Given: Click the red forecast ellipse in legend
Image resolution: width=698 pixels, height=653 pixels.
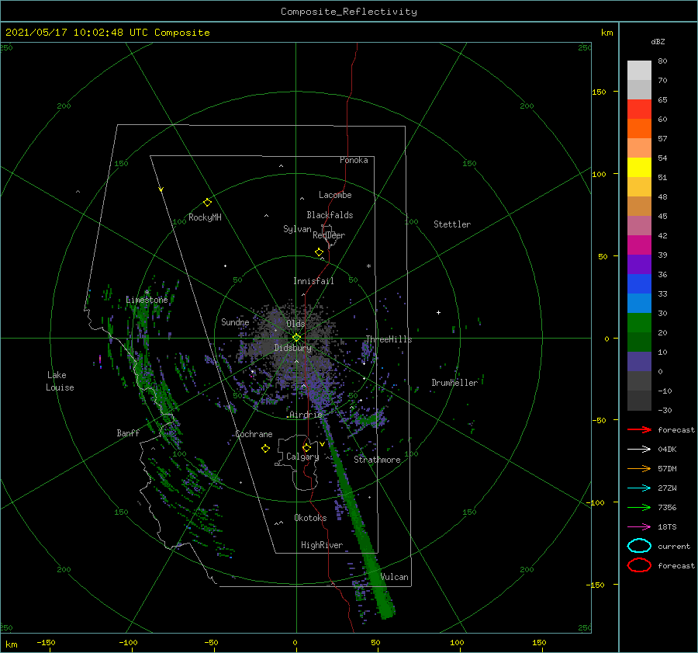Looking at the screenshot, I should [x=639, y=565].
